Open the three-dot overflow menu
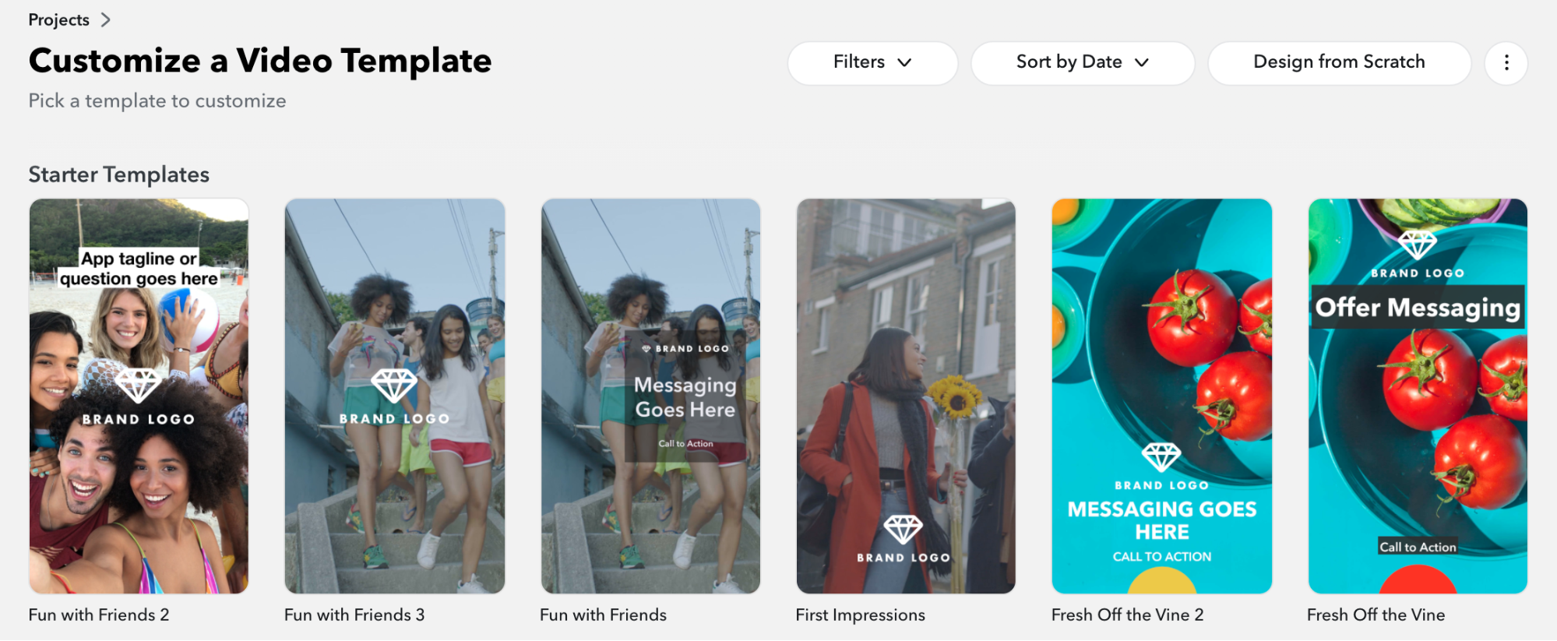Viewport: 1557px width, 641px height. pos(1506,63)
